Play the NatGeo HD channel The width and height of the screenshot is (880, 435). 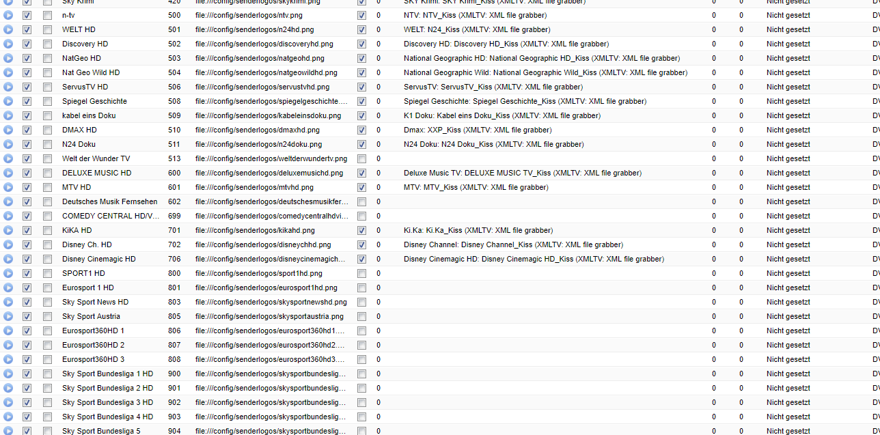click(8, 58)
